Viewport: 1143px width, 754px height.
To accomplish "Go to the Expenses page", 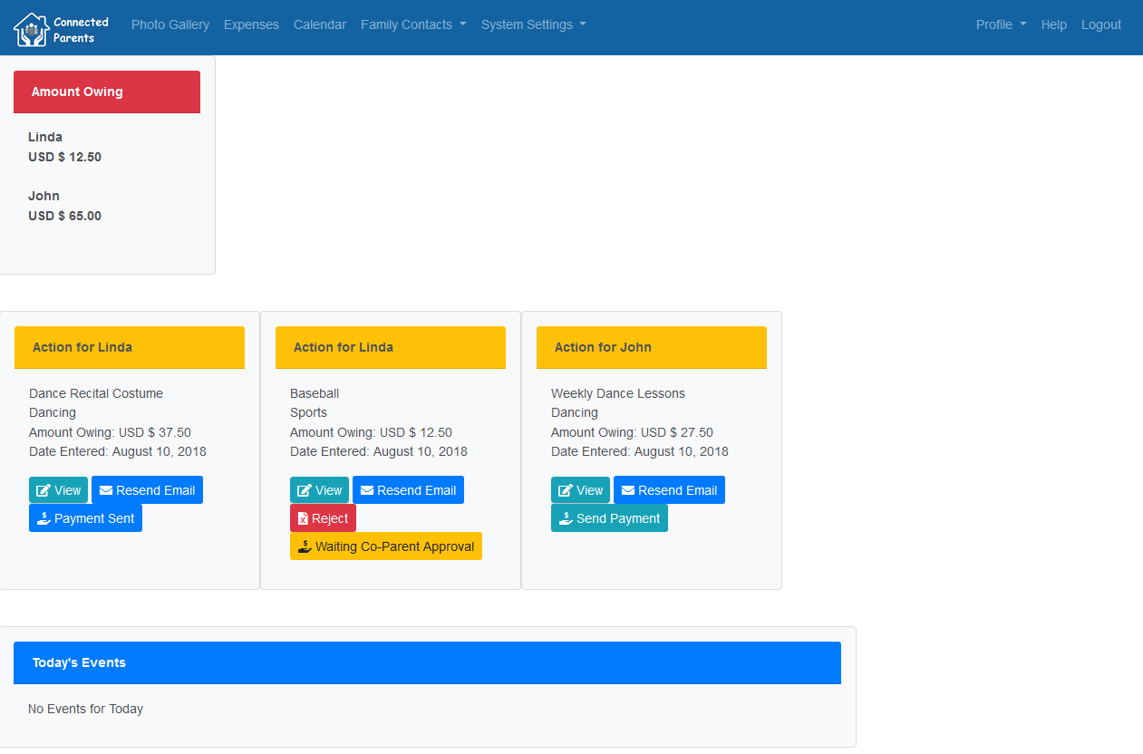I will pos(251,24).
